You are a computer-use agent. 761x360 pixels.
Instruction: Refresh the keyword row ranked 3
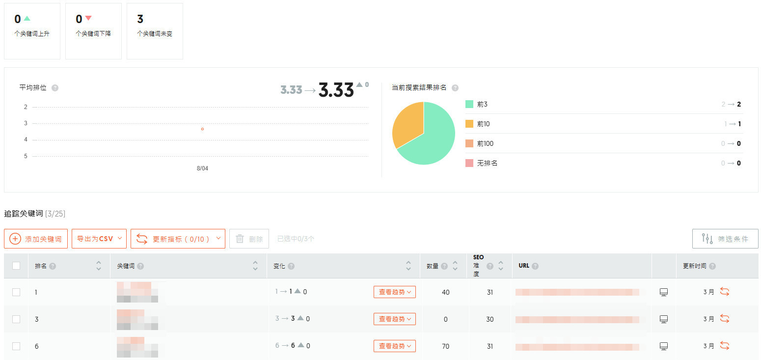(725, 319)
